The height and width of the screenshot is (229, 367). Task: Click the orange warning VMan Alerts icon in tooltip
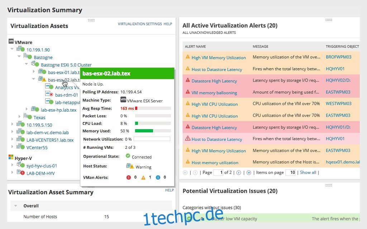(x=143, y=177)
